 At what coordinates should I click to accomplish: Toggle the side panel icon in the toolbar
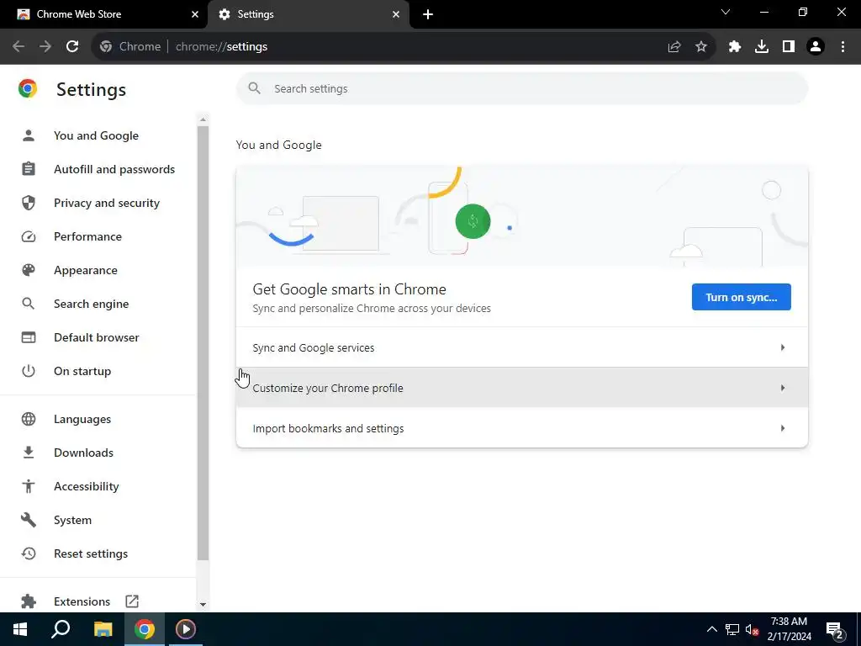789,47
